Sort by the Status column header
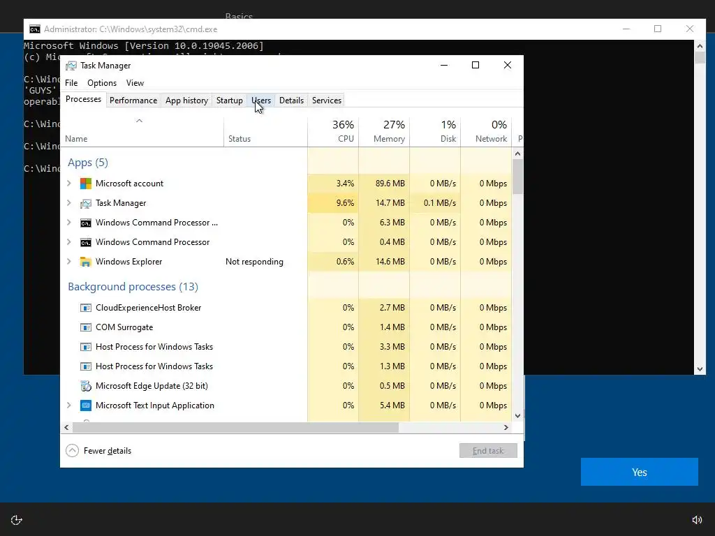The image size is (715, 536). [x=265, y=132]
